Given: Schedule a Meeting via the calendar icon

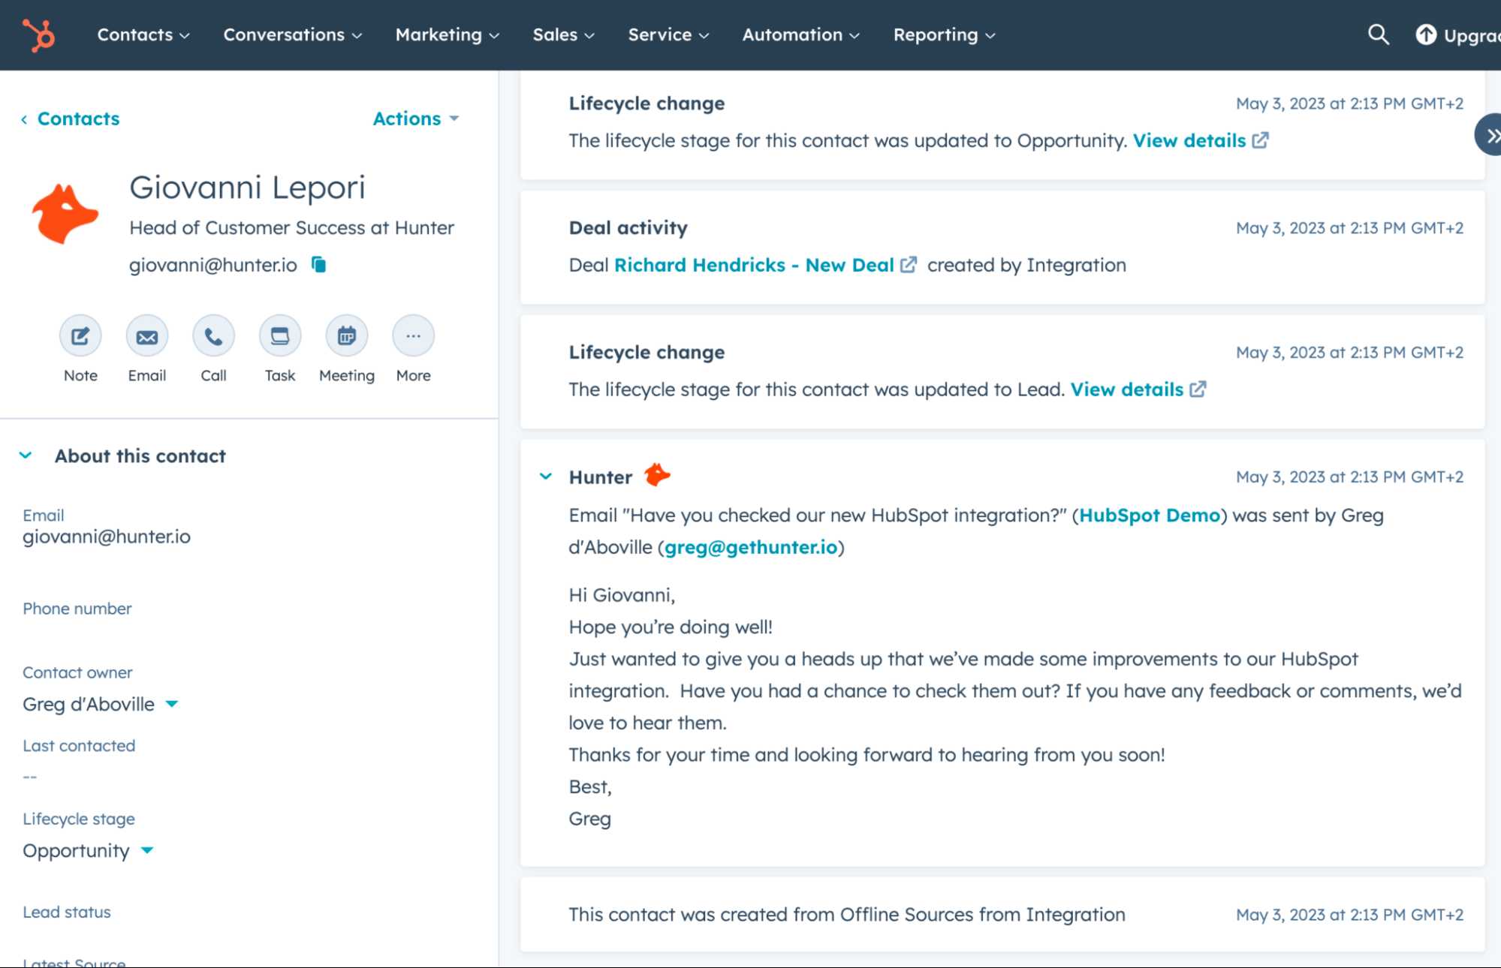Looking at the screenshot, I should click(346, 336).
